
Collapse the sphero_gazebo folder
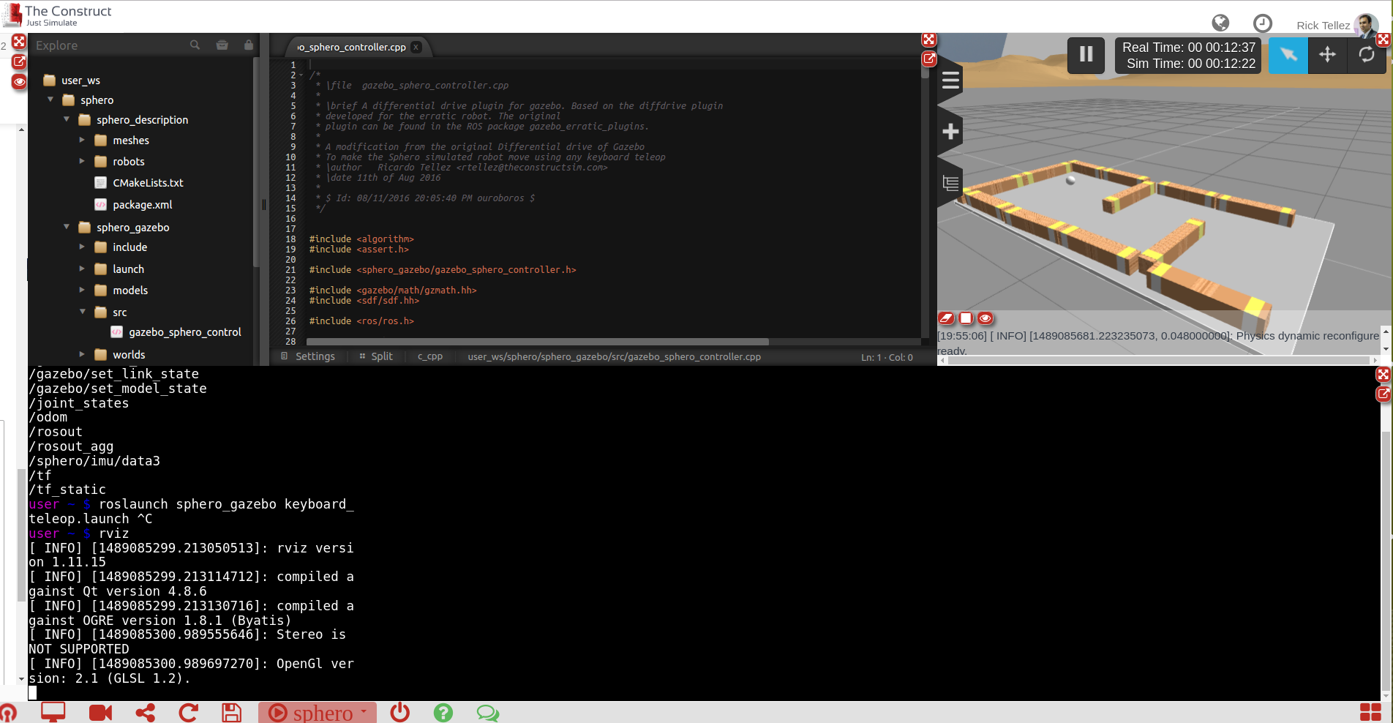pyautogui.click(x=67, y=227)
